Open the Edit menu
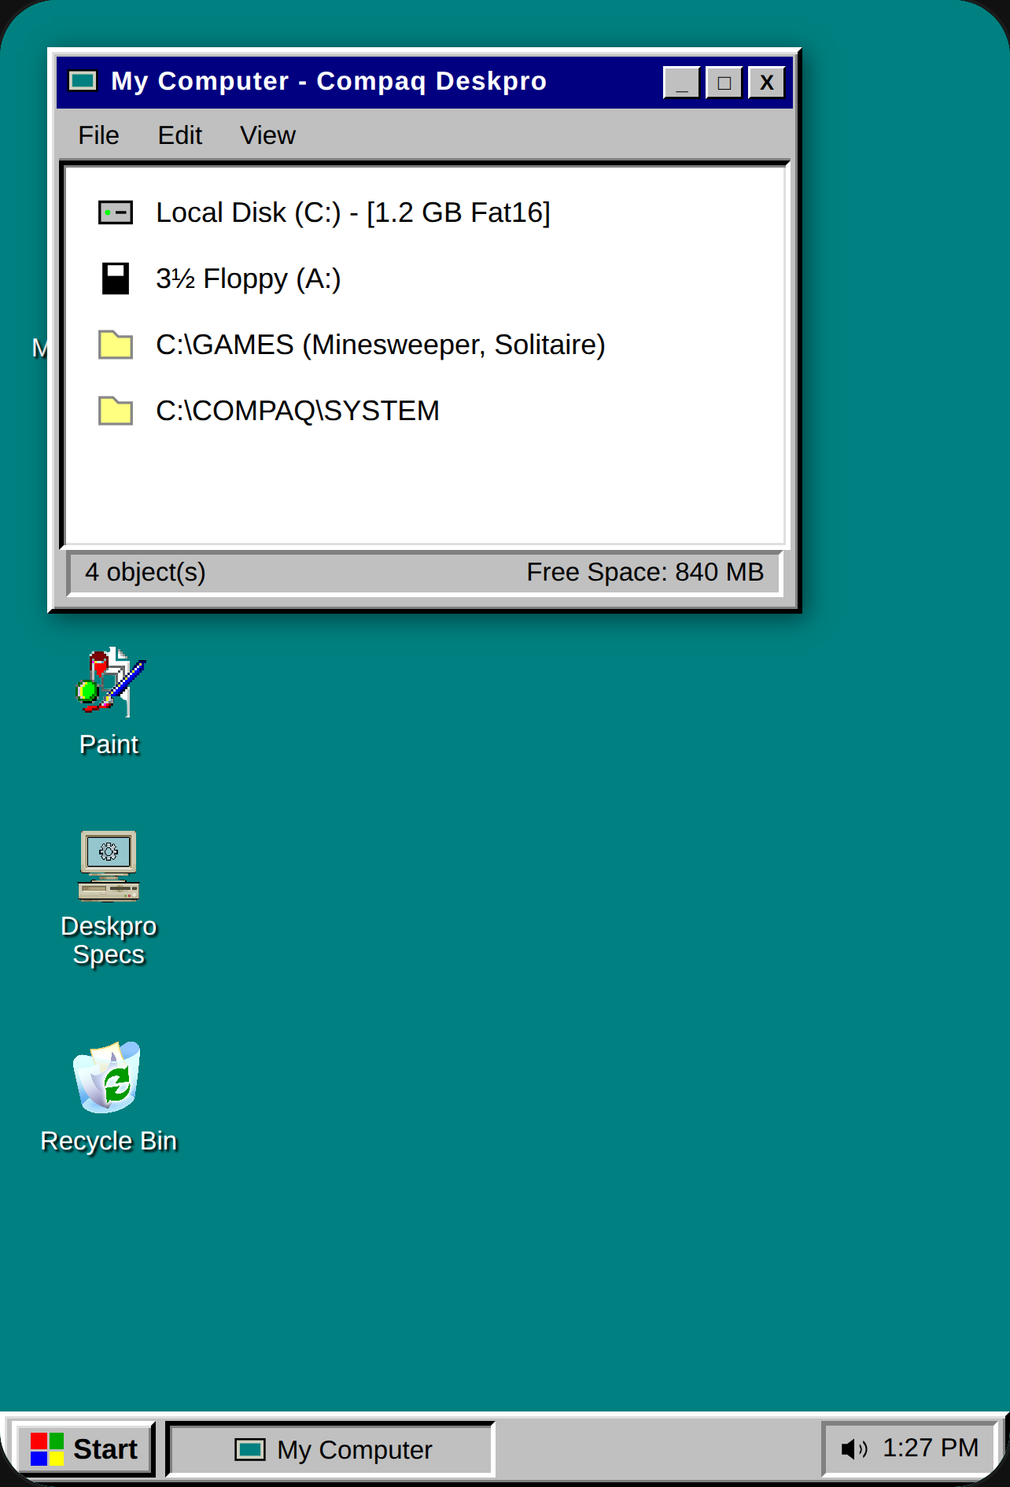 coord(180,135)
